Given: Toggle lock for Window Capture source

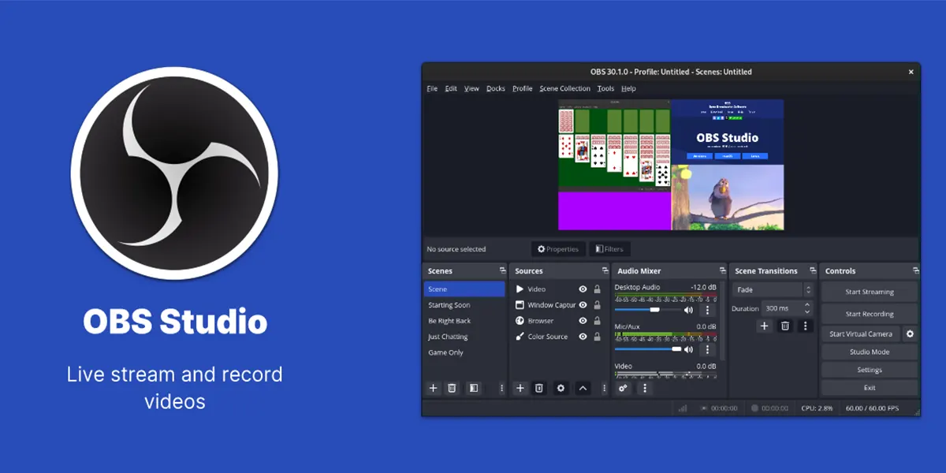Looking at the screenshot, I should 597,305.
